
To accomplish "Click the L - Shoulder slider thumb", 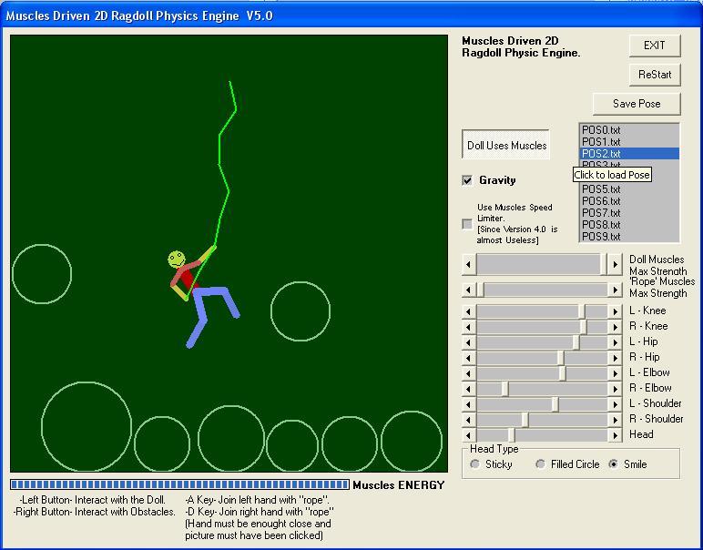I will point(555,404).
